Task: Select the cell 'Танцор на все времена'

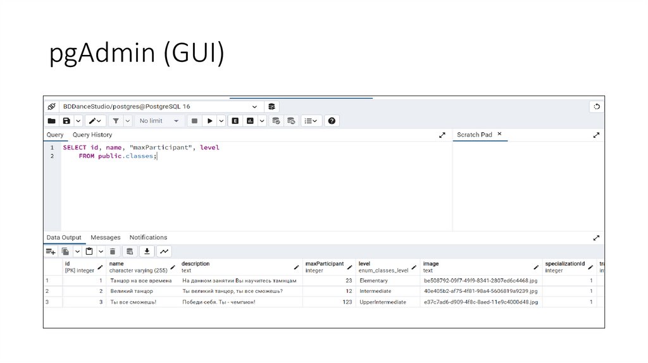Action: [x=141, y=281]
